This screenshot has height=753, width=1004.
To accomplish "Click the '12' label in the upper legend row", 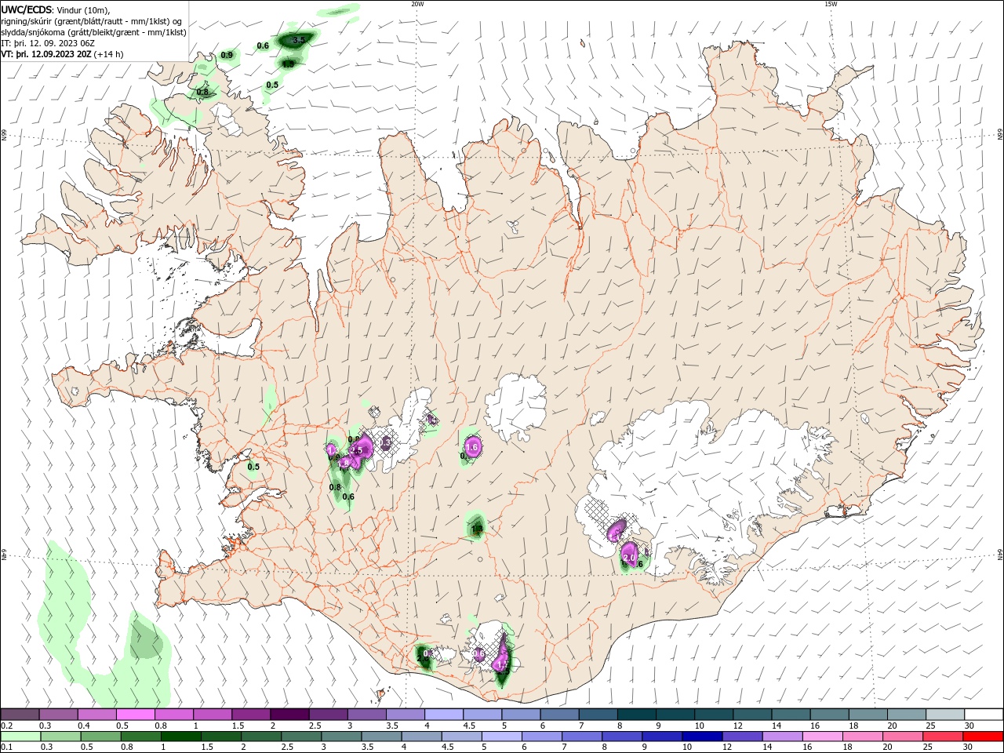I will tap(737, 726).
